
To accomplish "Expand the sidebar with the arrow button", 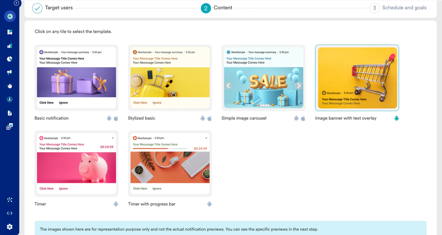I will 16,3.
